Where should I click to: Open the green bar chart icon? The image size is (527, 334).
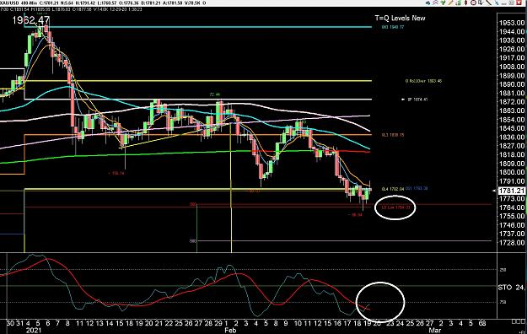pyautogui.click(x=458, y=3)
